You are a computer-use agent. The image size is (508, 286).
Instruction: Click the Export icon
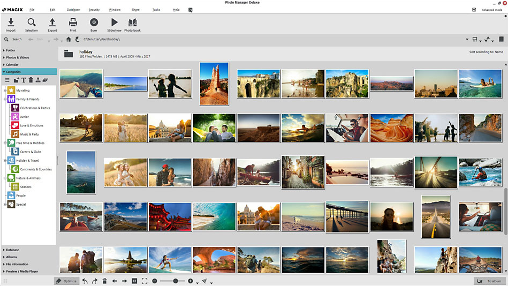click(x=52, y=22)
